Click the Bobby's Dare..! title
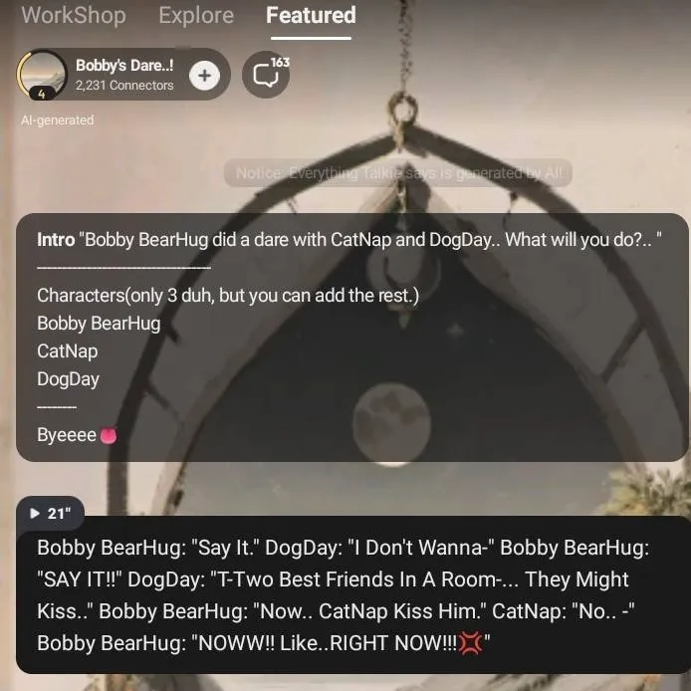 [x=124, y=66]
